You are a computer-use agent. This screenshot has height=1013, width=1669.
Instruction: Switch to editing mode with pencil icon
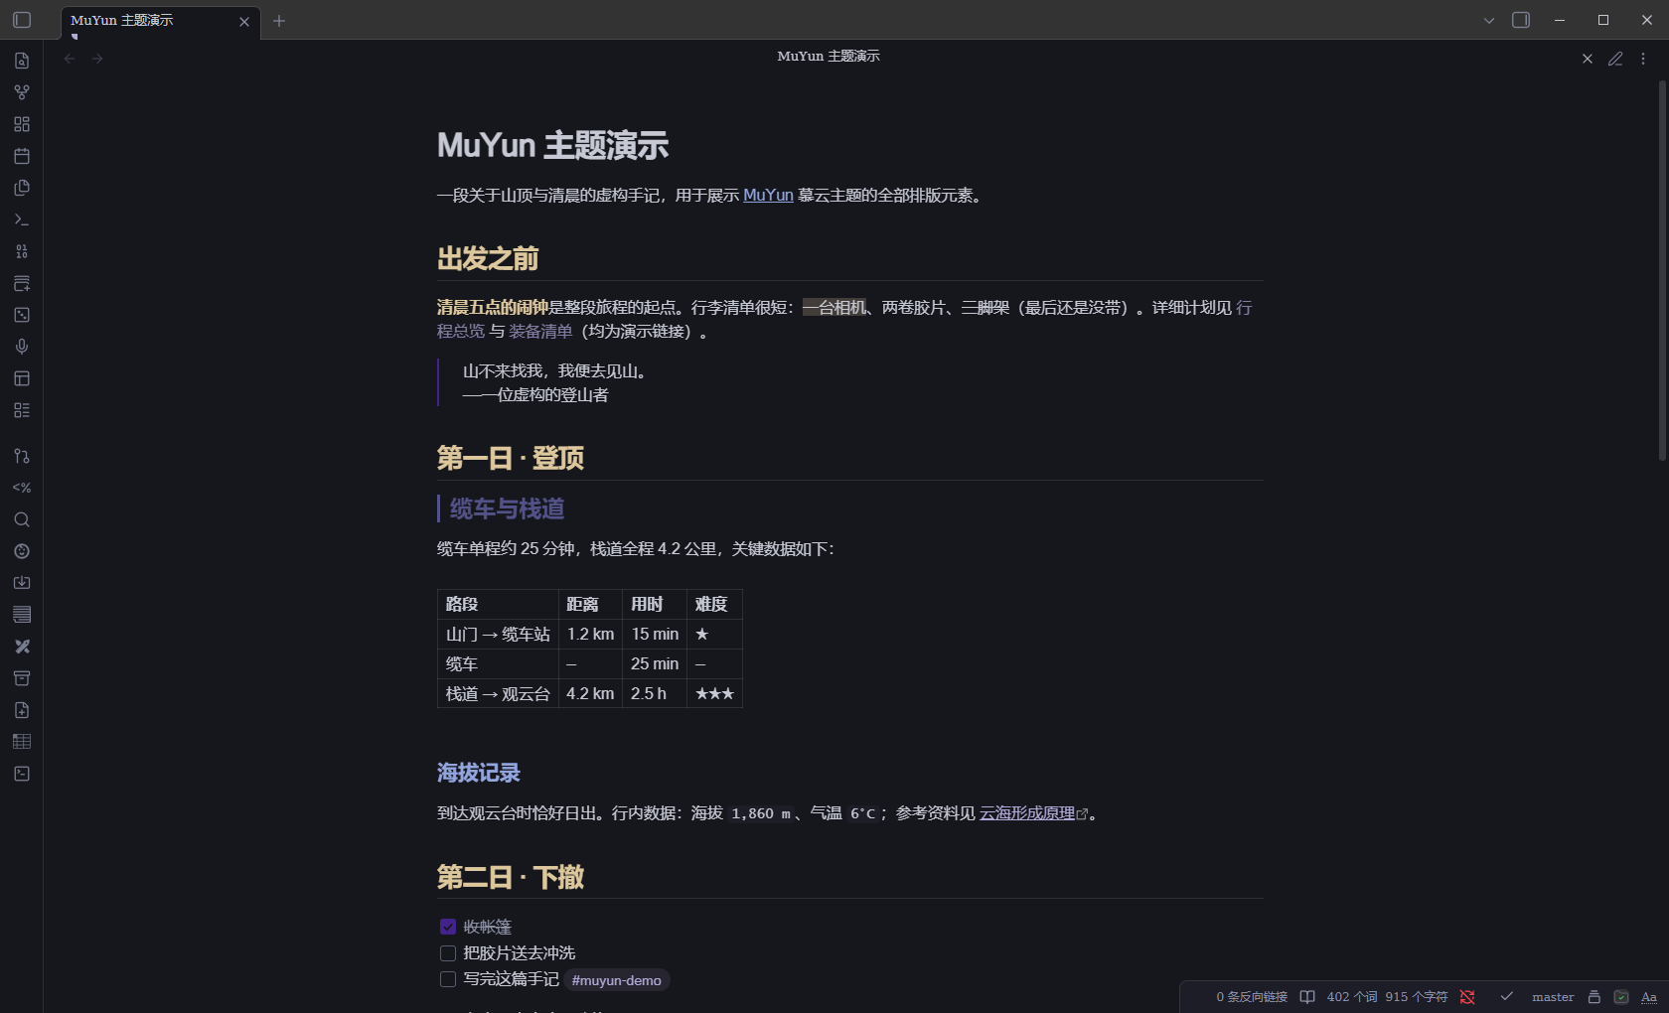click(1615, 59)
